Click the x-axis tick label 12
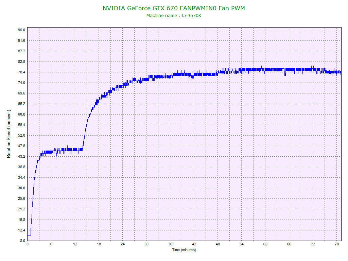The image size is (348, 261). (75, 244)
